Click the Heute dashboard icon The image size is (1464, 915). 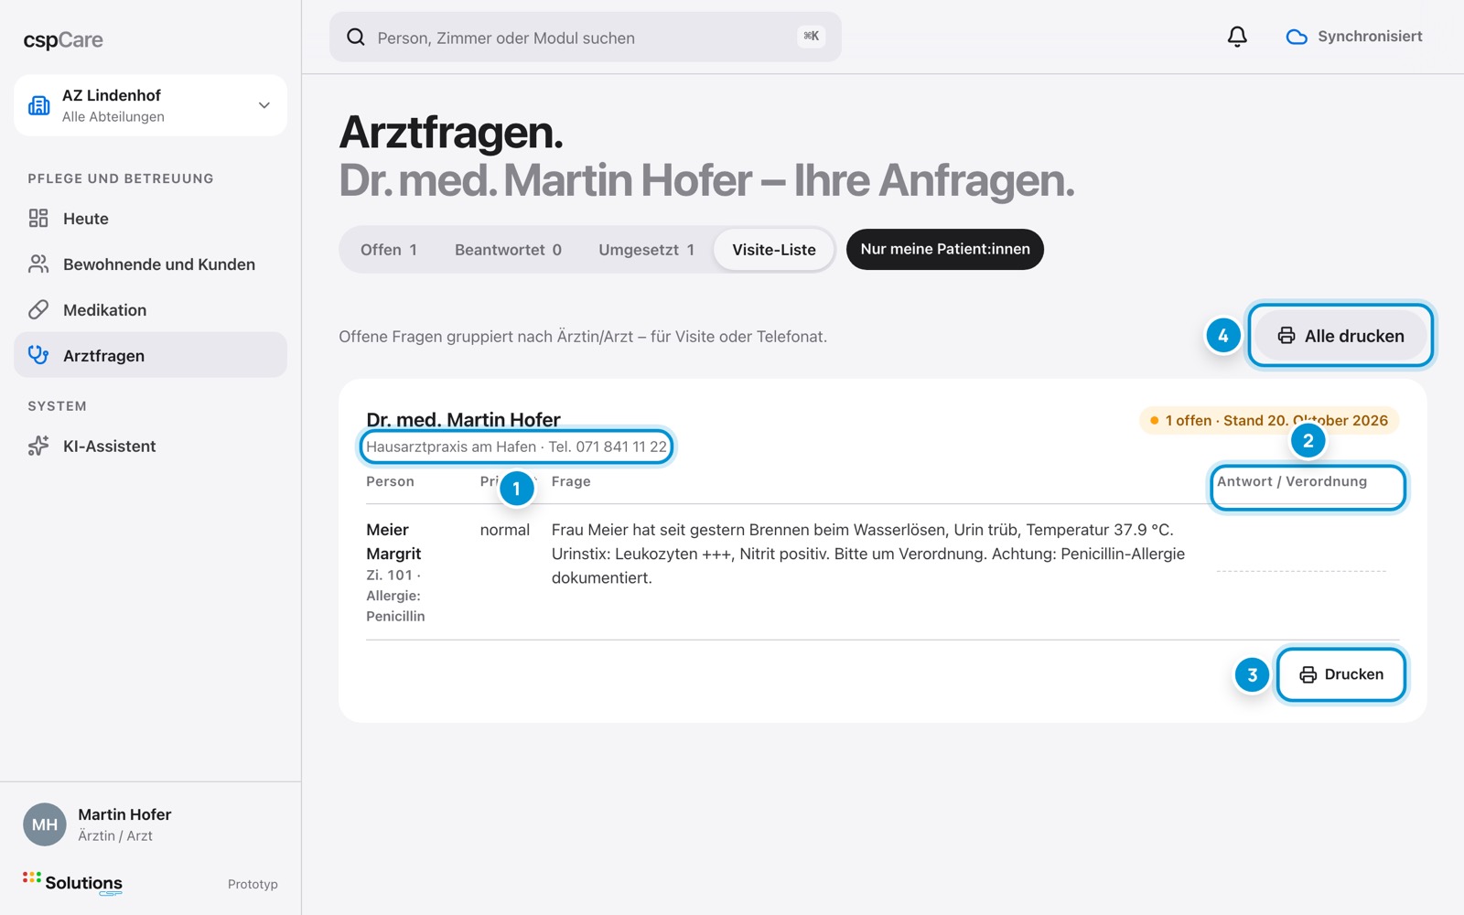[x=38, y=218]
